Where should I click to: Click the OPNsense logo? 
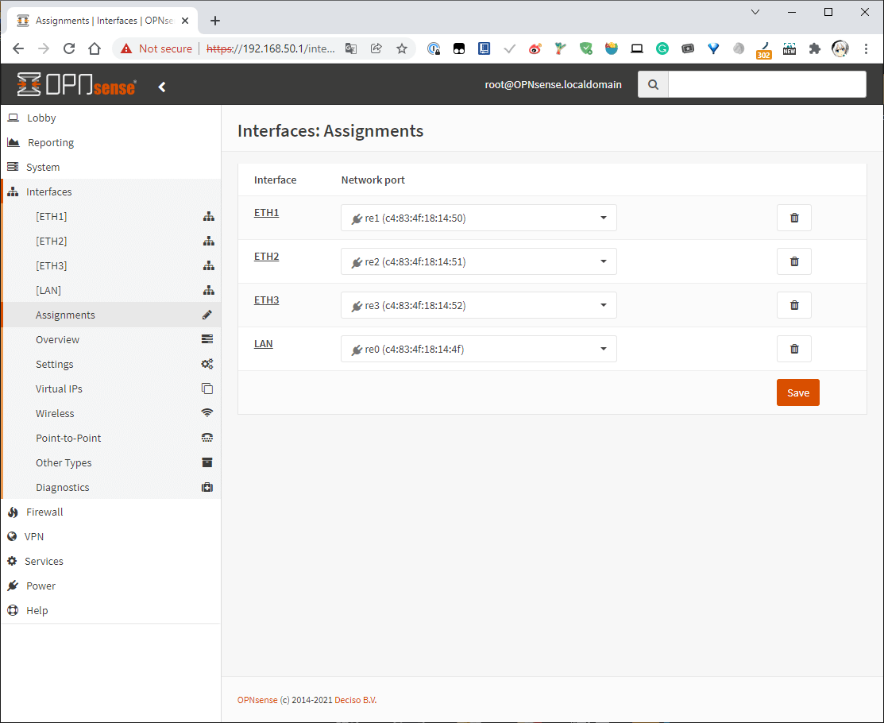coord(76,85)
